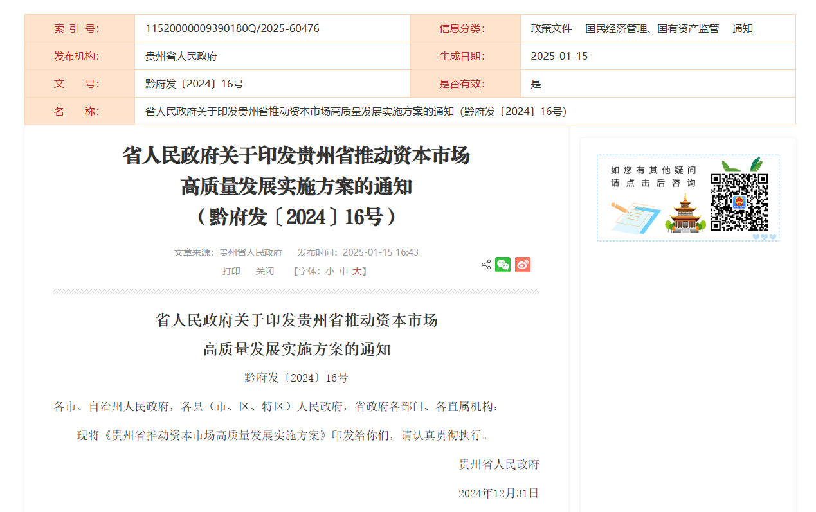Share article via green WeChat icon
The image size is (816, 512).
(x=503, y=265)
